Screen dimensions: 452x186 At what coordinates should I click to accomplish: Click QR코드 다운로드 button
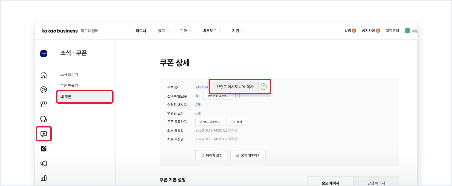[x=210, y=122]
